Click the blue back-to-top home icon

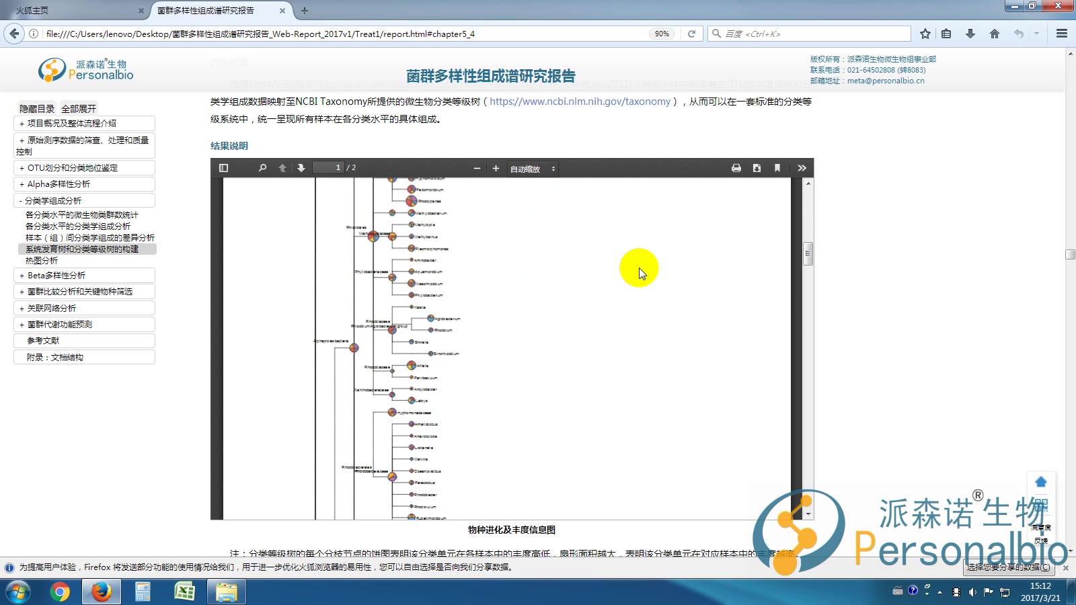tap(1041, 482)
